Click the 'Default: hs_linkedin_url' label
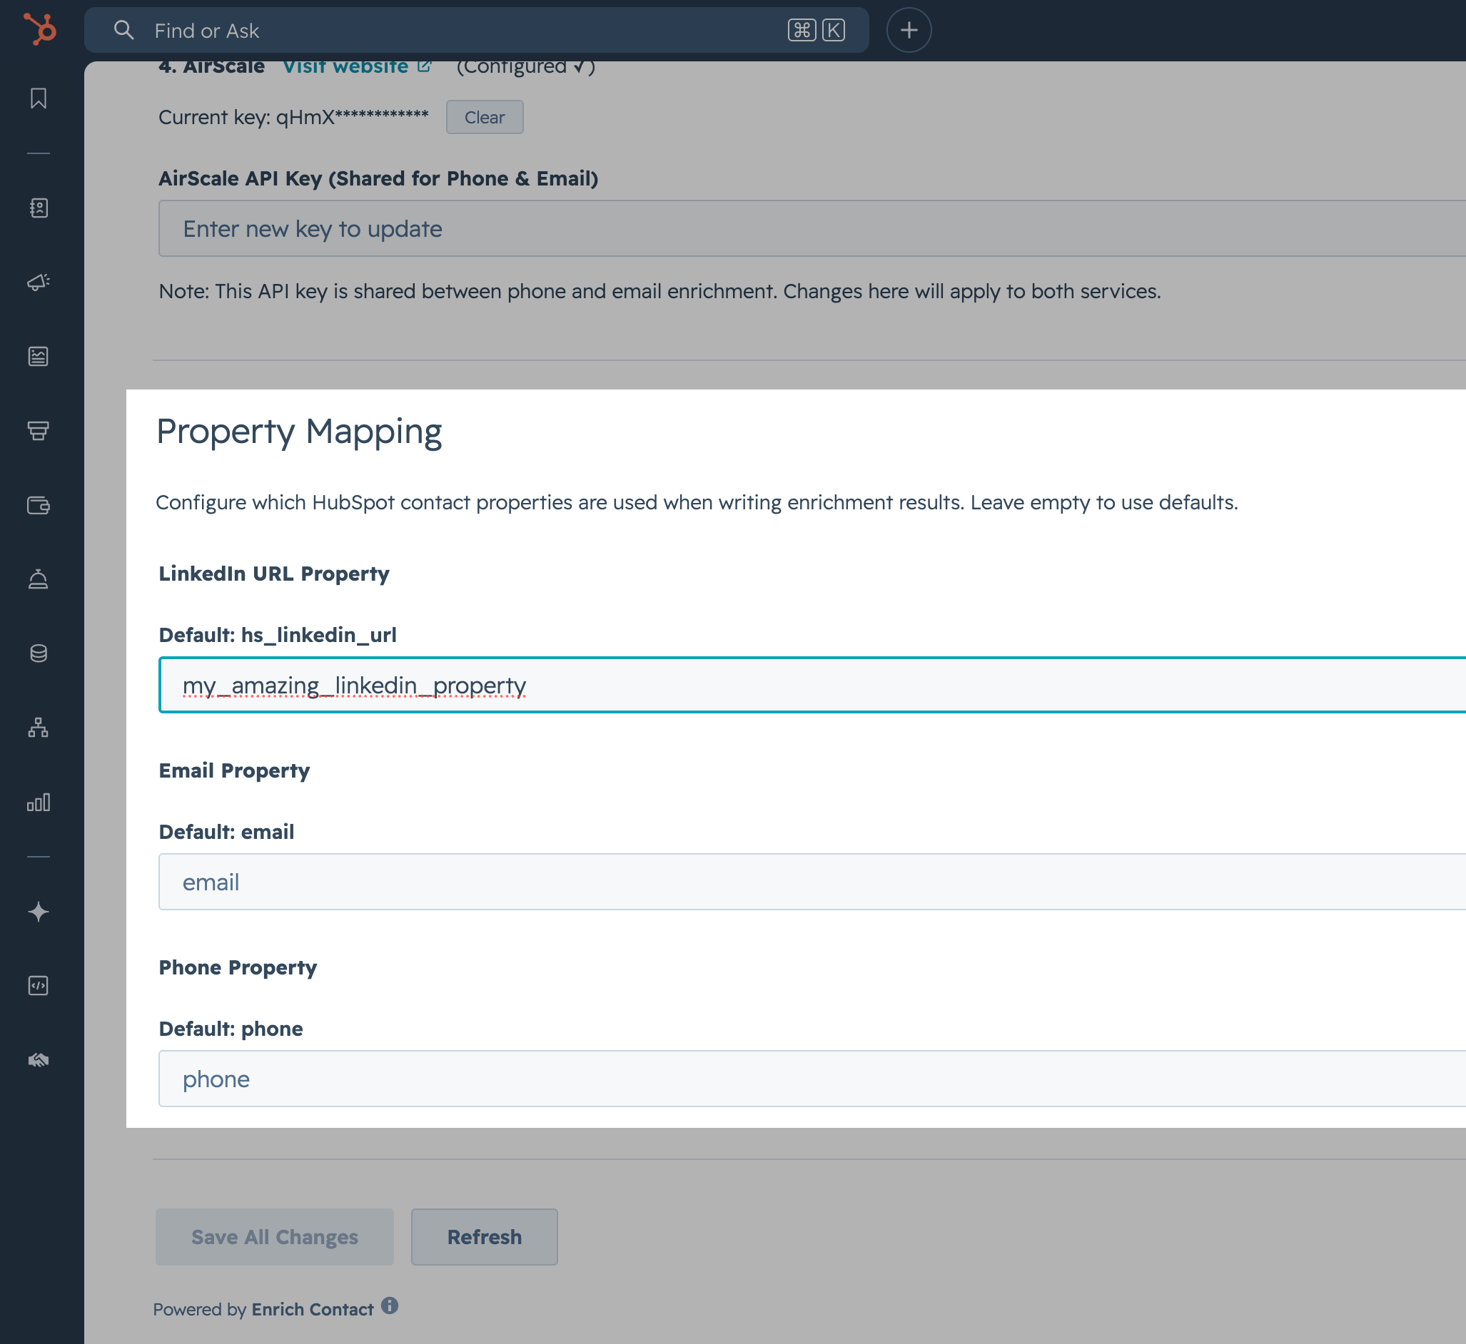The height and width of the screenshot is (1344, 1466). coord(278,635)
